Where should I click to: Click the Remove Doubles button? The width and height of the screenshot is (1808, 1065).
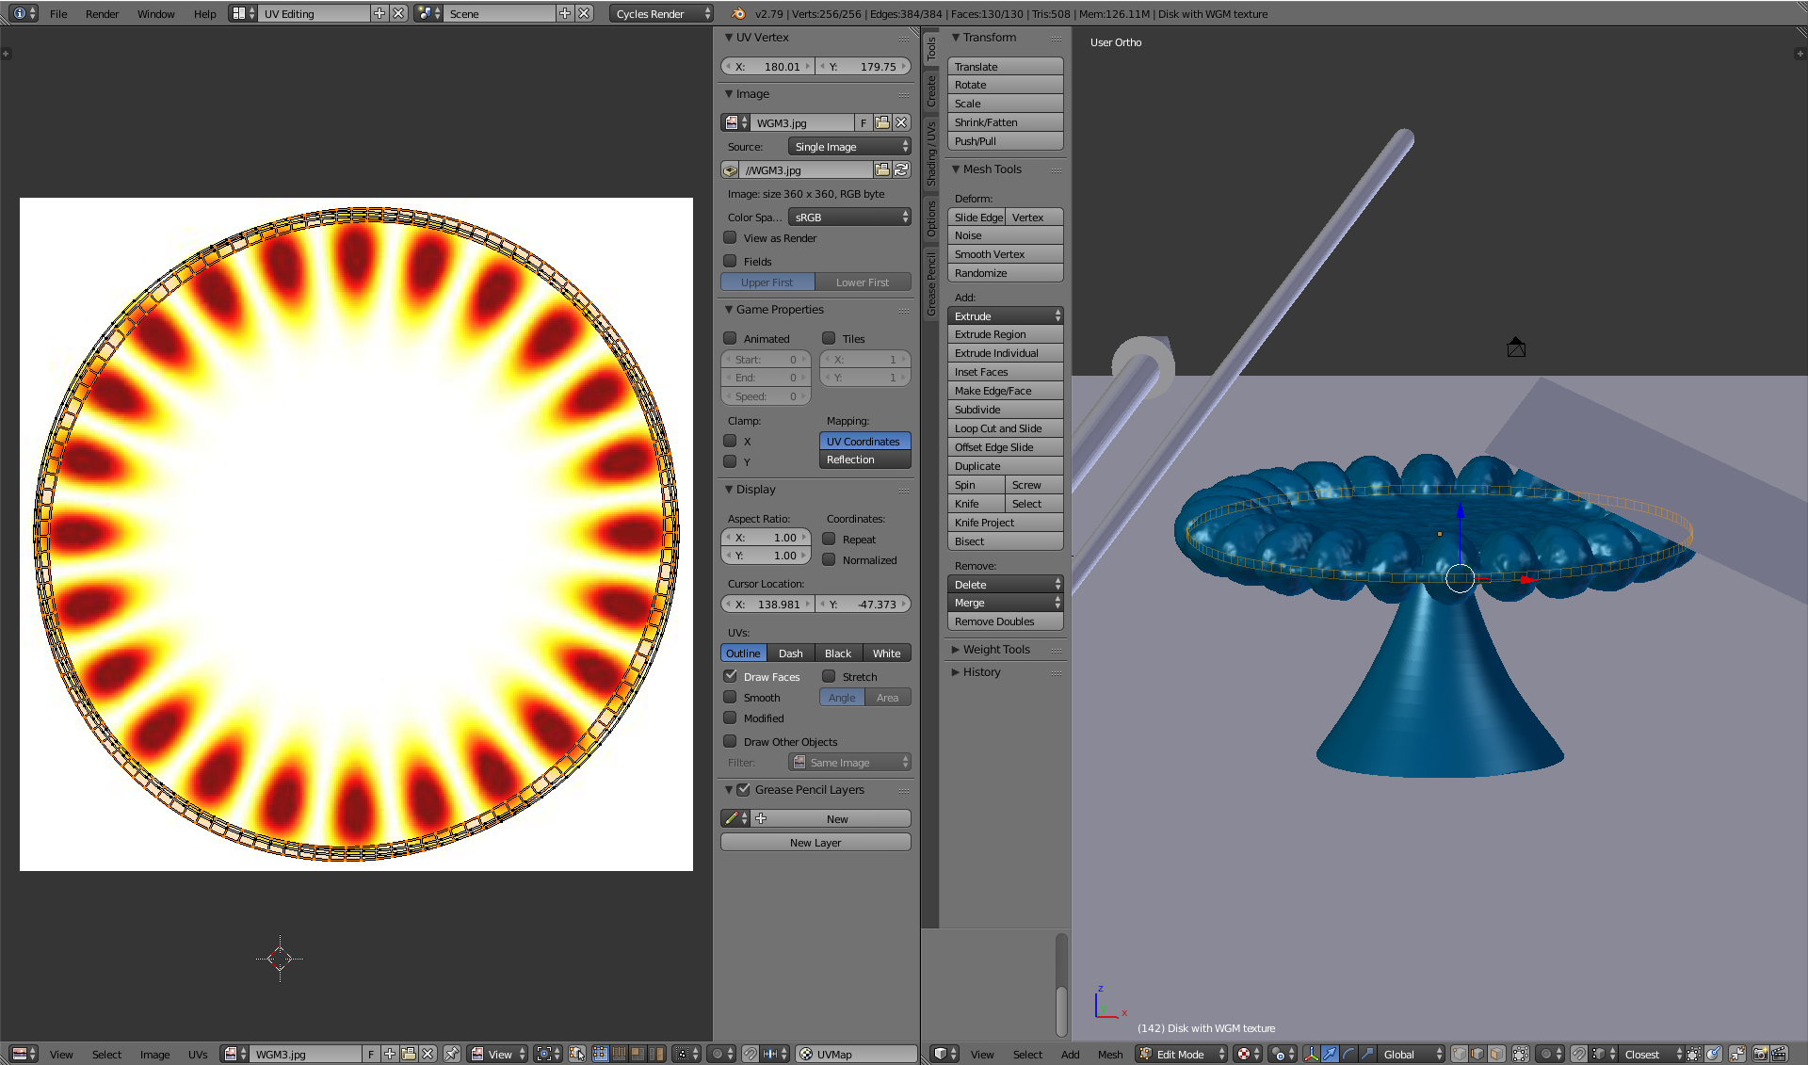point(1005,621)
